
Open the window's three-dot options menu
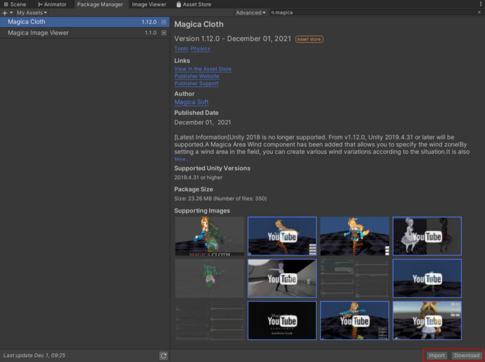(481, 4)
